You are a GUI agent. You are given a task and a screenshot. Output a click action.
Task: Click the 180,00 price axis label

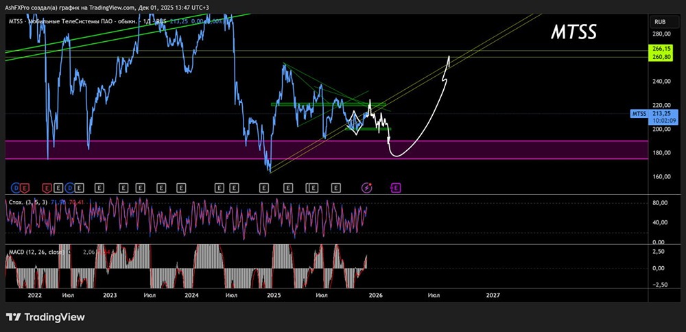661,153
